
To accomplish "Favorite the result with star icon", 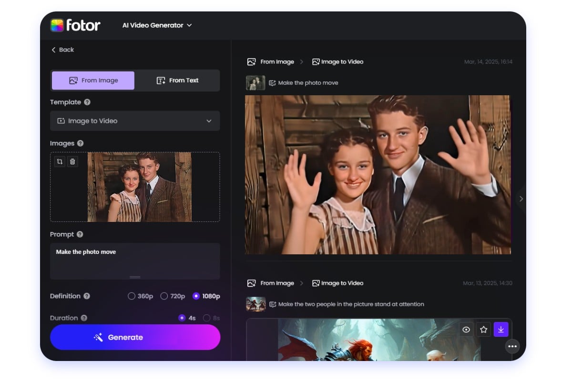I will (x=483, y=329).
